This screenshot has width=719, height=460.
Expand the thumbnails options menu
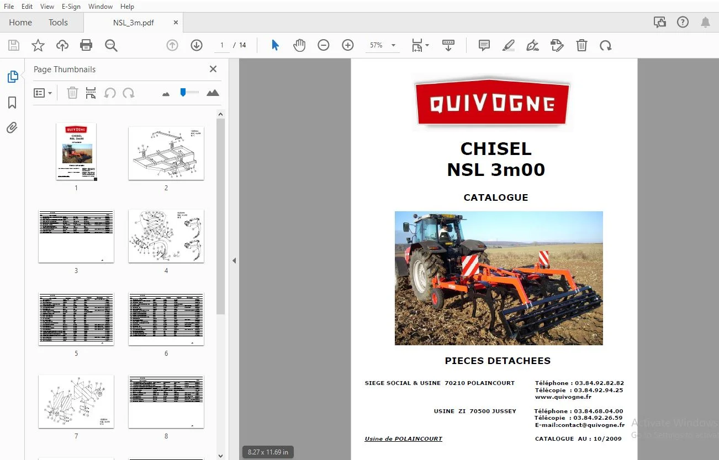(43, 93)
